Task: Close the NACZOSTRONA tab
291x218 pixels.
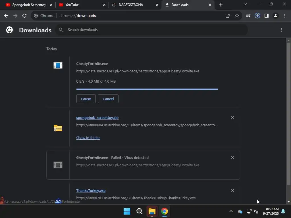Action: (157, 5)
